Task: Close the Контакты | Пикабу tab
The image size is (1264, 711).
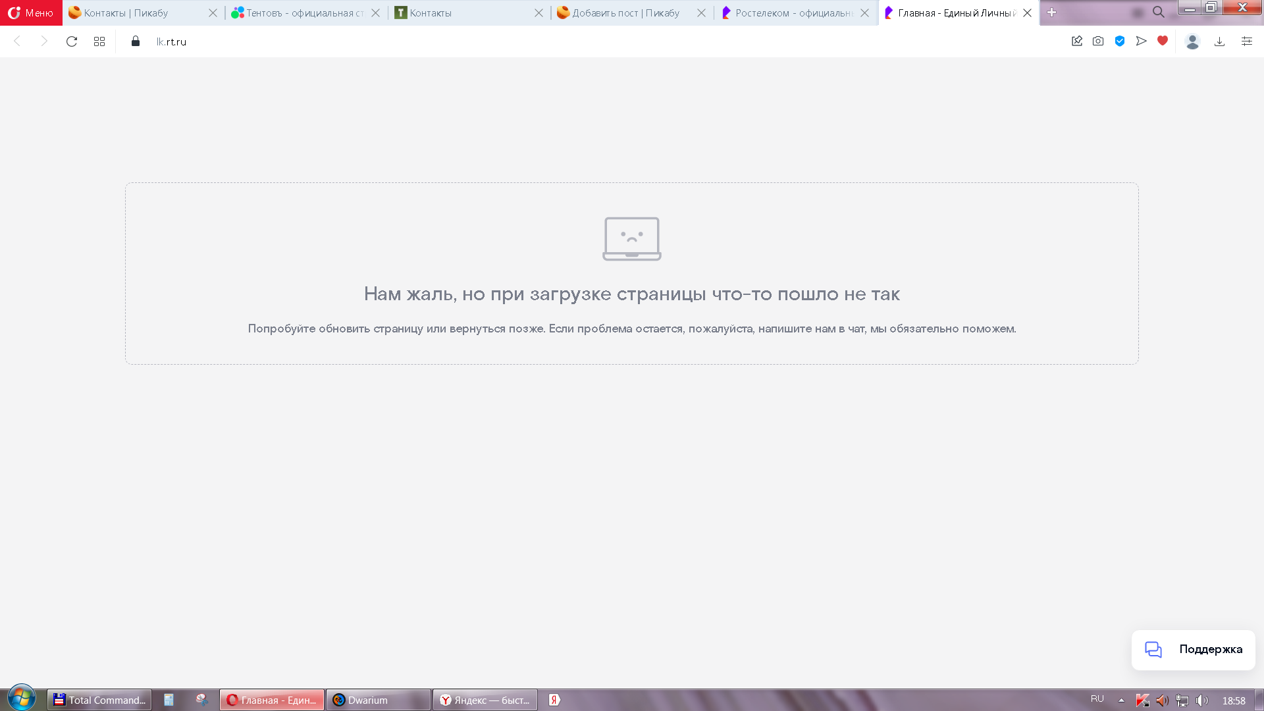Action: tap(213, 13)
